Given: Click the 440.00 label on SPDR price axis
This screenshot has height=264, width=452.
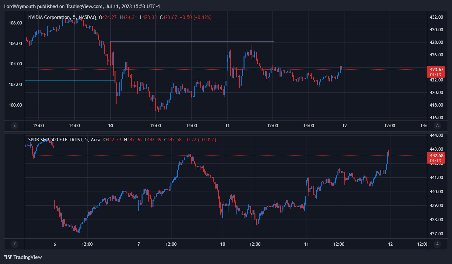Looking at the screenshot, I should pos(437,192).
